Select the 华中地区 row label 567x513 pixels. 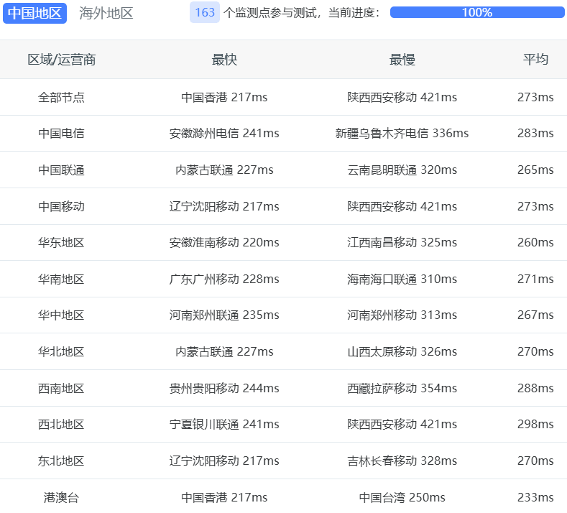[62, 315]
